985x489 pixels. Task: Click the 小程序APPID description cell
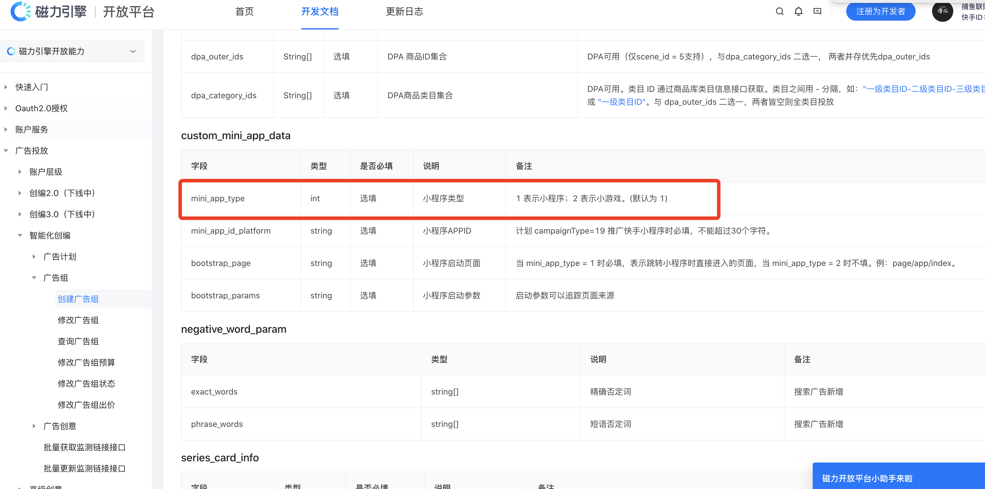(x=459, y=231)
